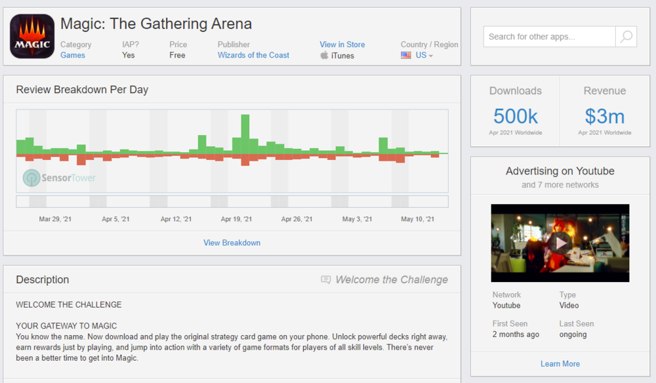This screenshot has width=656, height=383.
Task: Type in the Search for other apps field
Action: (x=549, y=37)
